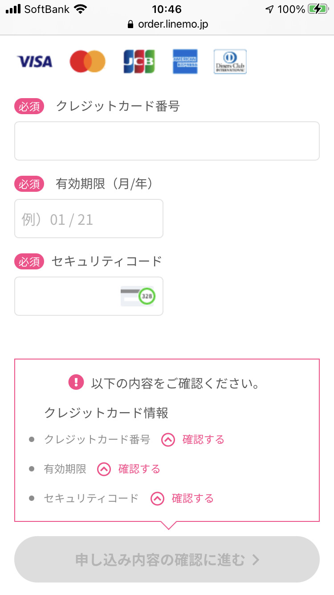Click 確認する link for クレジットカード番号

(x=203, y=440)
